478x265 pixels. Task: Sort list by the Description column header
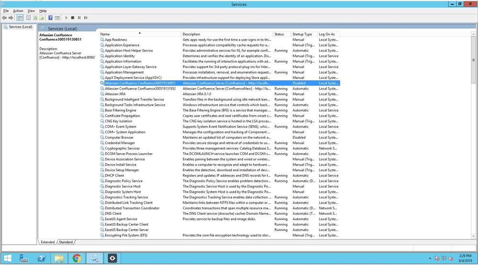pos(227,34)
